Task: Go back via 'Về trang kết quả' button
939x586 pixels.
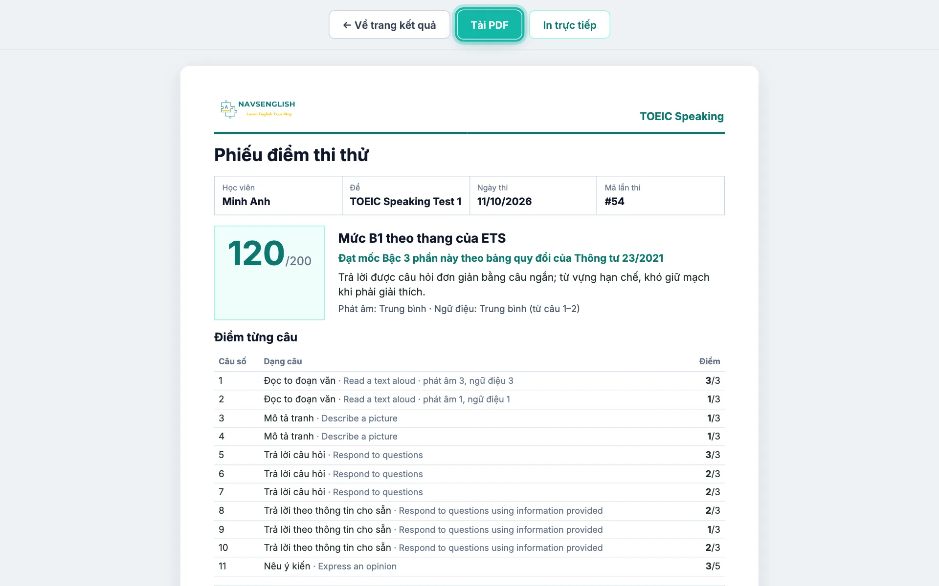Action: 389,25
